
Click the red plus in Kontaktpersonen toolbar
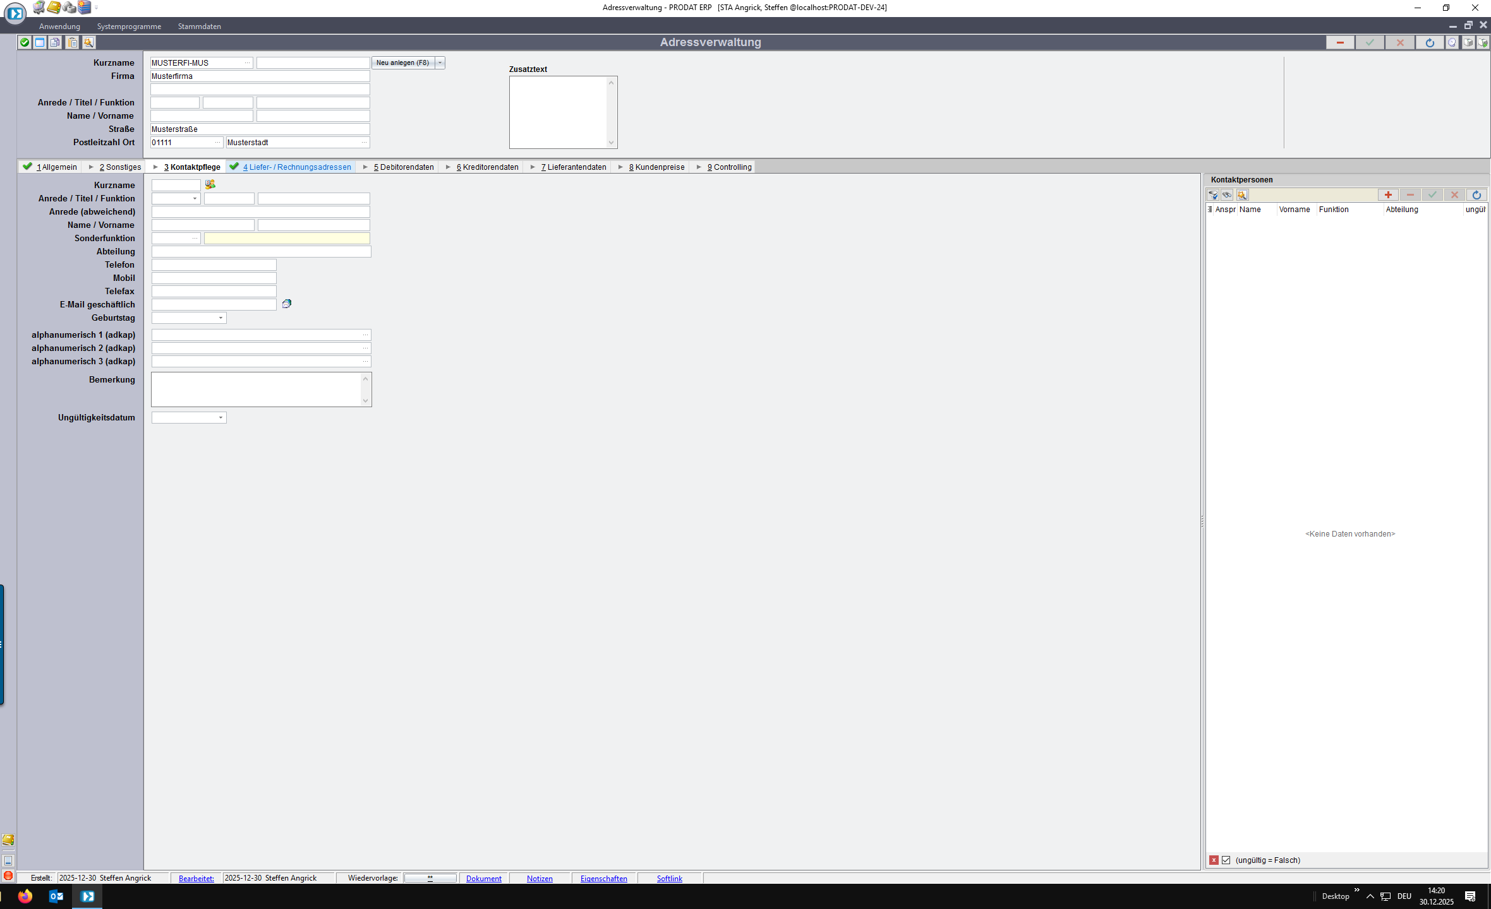coord(1388,195)
